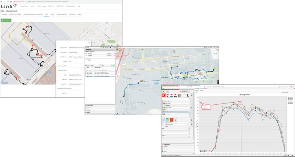This screenshot has width=295, height=157.
Task: Click the Generate report button
Action: [185, 92]
